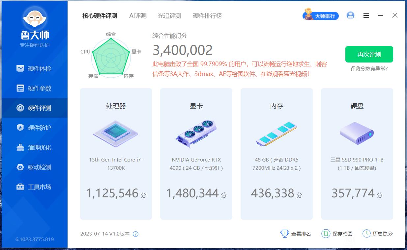
Task: Click the graphics score 1,480,344
Action: [x=192, y=193]
